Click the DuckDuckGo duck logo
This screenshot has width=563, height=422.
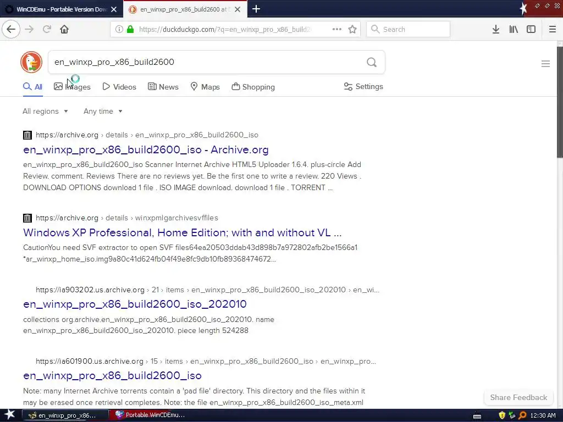[31, 62]
